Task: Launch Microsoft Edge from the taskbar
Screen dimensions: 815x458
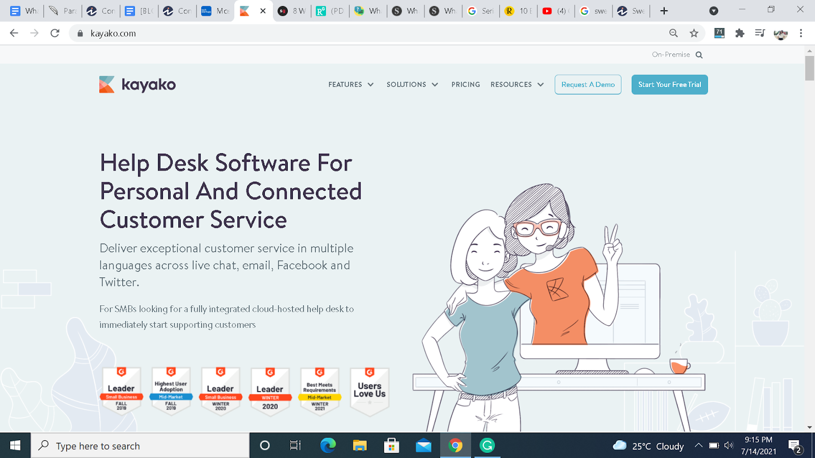Action: (x=328, y=446)
